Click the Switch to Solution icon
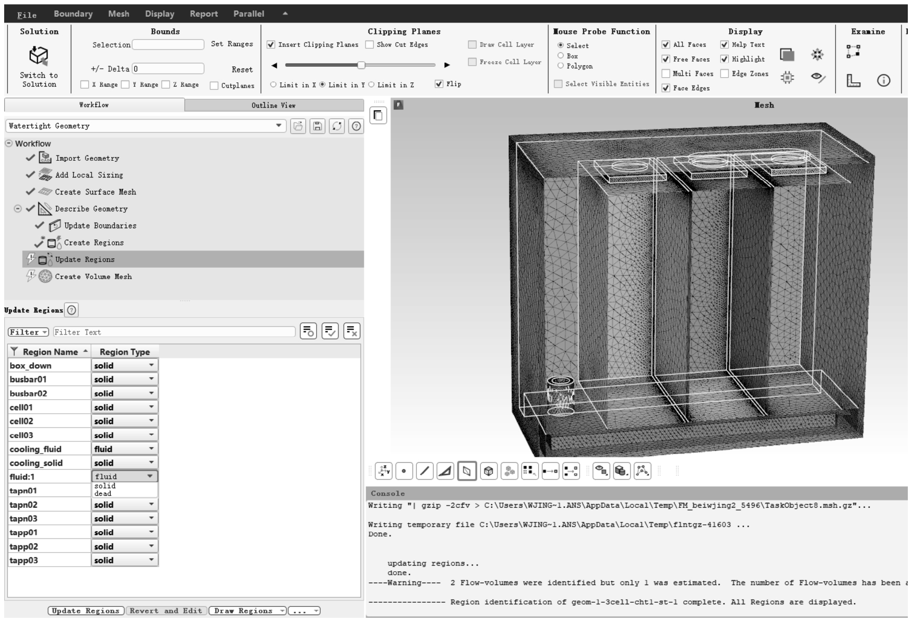 click(x=39, y=56)
